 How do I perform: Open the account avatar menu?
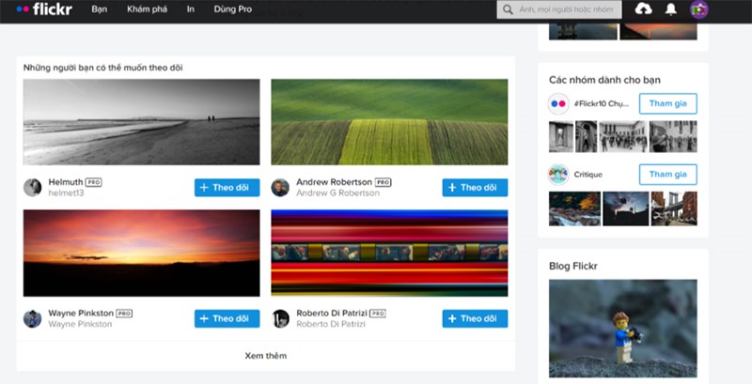click(x=698, y=9)
